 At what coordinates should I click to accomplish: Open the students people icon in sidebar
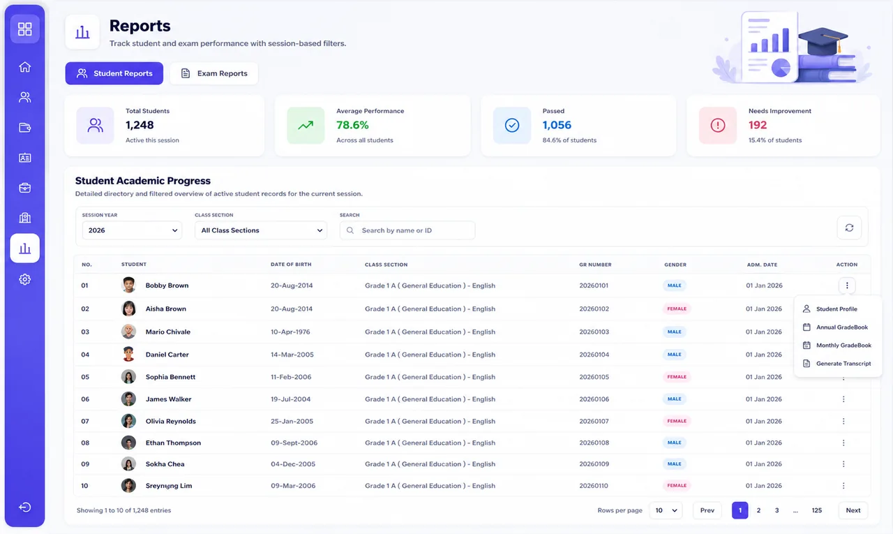click(x=25, y=97)
